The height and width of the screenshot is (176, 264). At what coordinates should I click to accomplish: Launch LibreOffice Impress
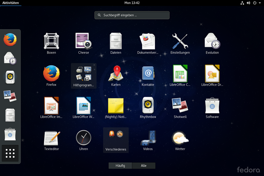click(51, 108)
